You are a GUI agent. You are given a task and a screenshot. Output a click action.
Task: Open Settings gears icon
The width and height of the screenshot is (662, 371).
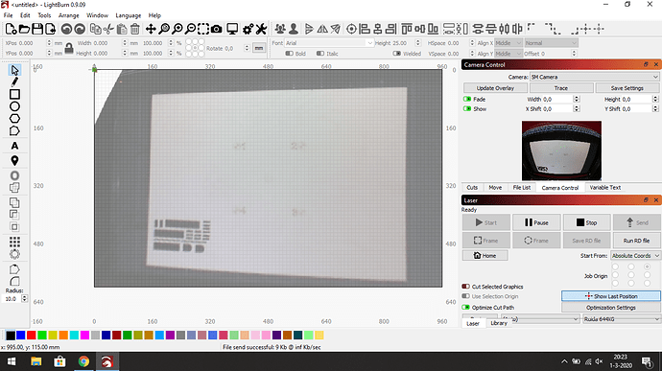[x=248, y=29]
